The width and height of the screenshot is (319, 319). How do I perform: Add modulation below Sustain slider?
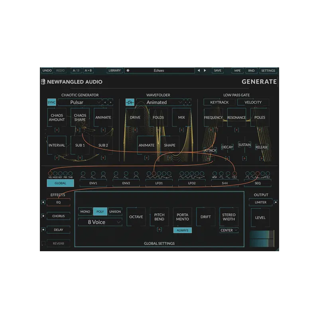pos(244,158)
